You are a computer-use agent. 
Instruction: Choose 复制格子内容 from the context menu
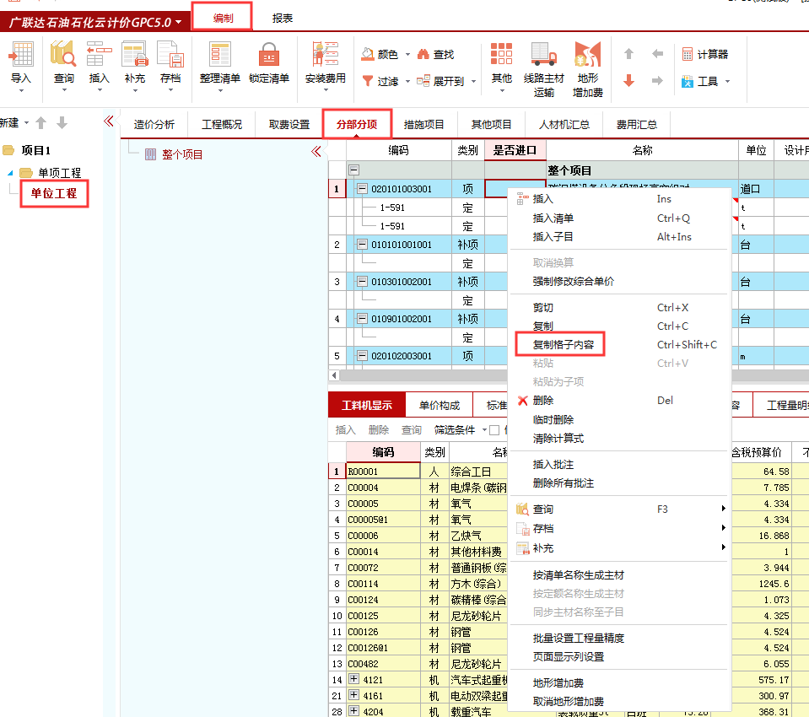[564, 345]
